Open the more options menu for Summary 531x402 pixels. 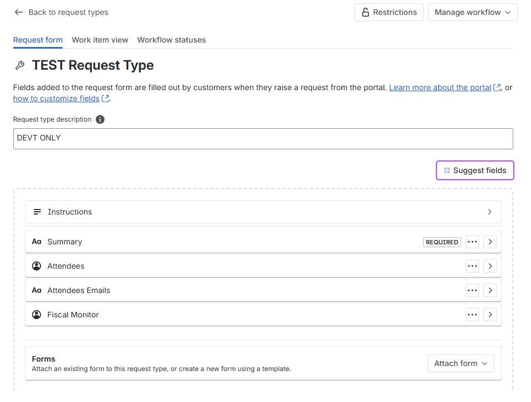pyautogui.click(x=472, y=242)
